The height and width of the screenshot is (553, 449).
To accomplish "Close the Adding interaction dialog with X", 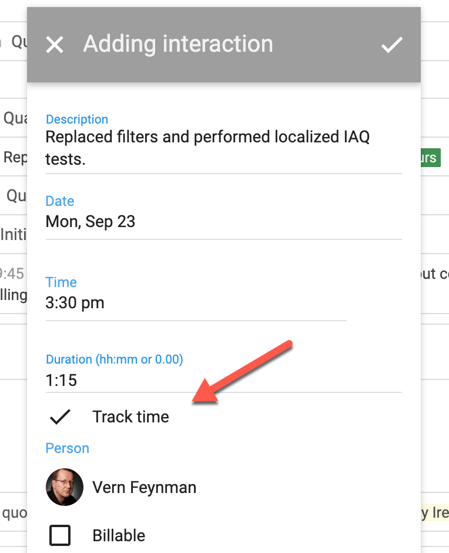I will point(55,45).
